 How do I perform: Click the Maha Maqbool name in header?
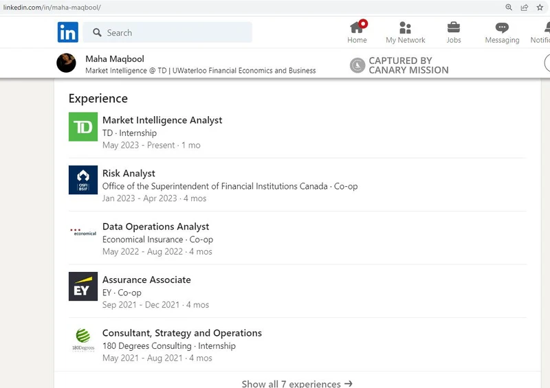pos(115,58)
